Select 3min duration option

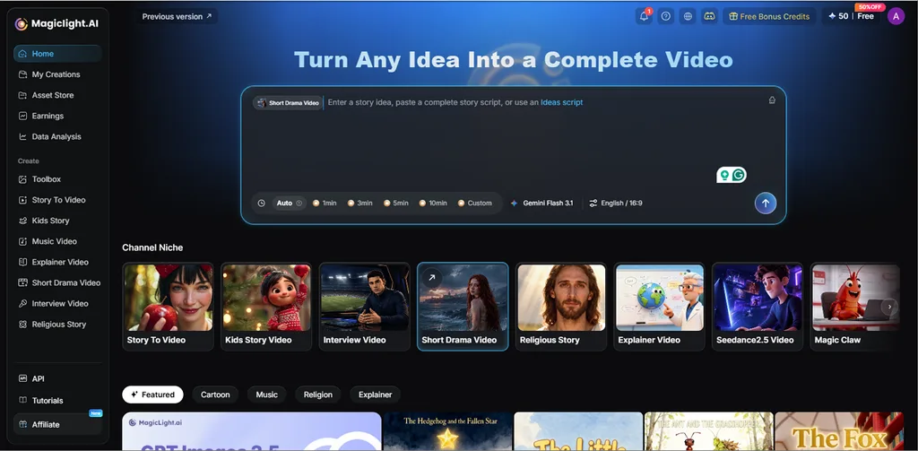[x=359, y=204]
